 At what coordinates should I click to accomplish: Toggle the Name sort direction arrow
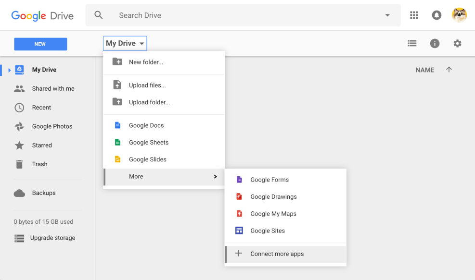[449, 70]
